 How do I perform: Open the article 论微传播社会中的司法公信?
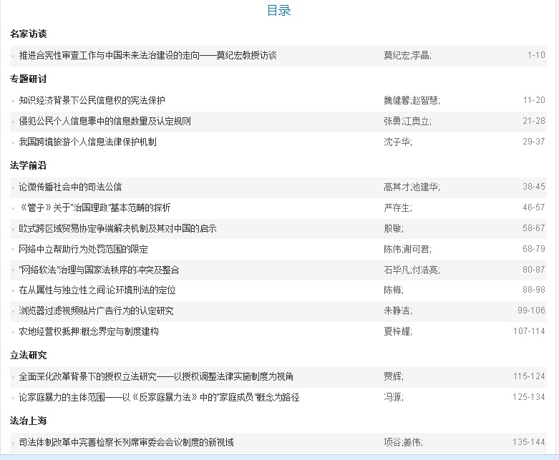coord(70,187)
